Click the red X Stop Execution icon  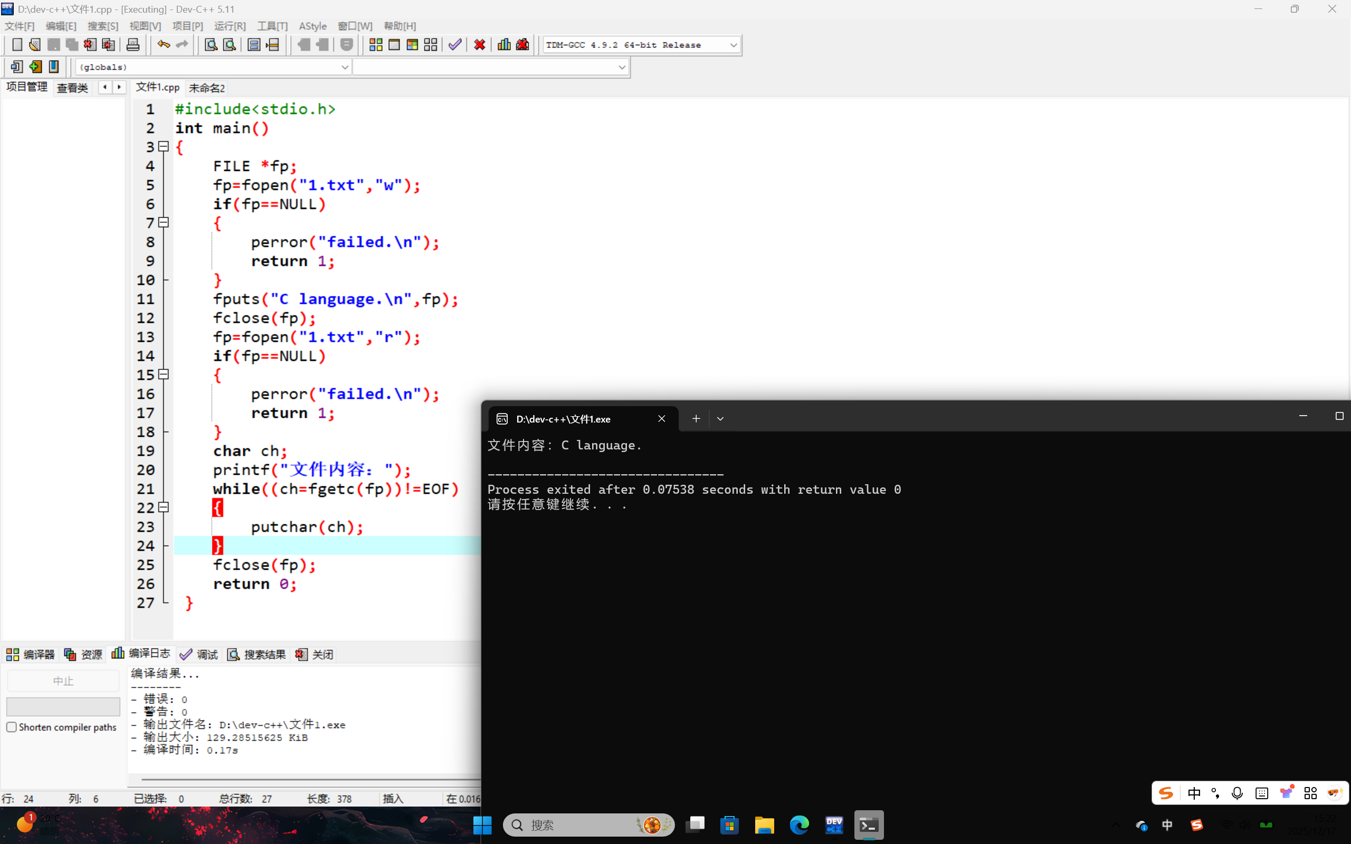[479, 45]
